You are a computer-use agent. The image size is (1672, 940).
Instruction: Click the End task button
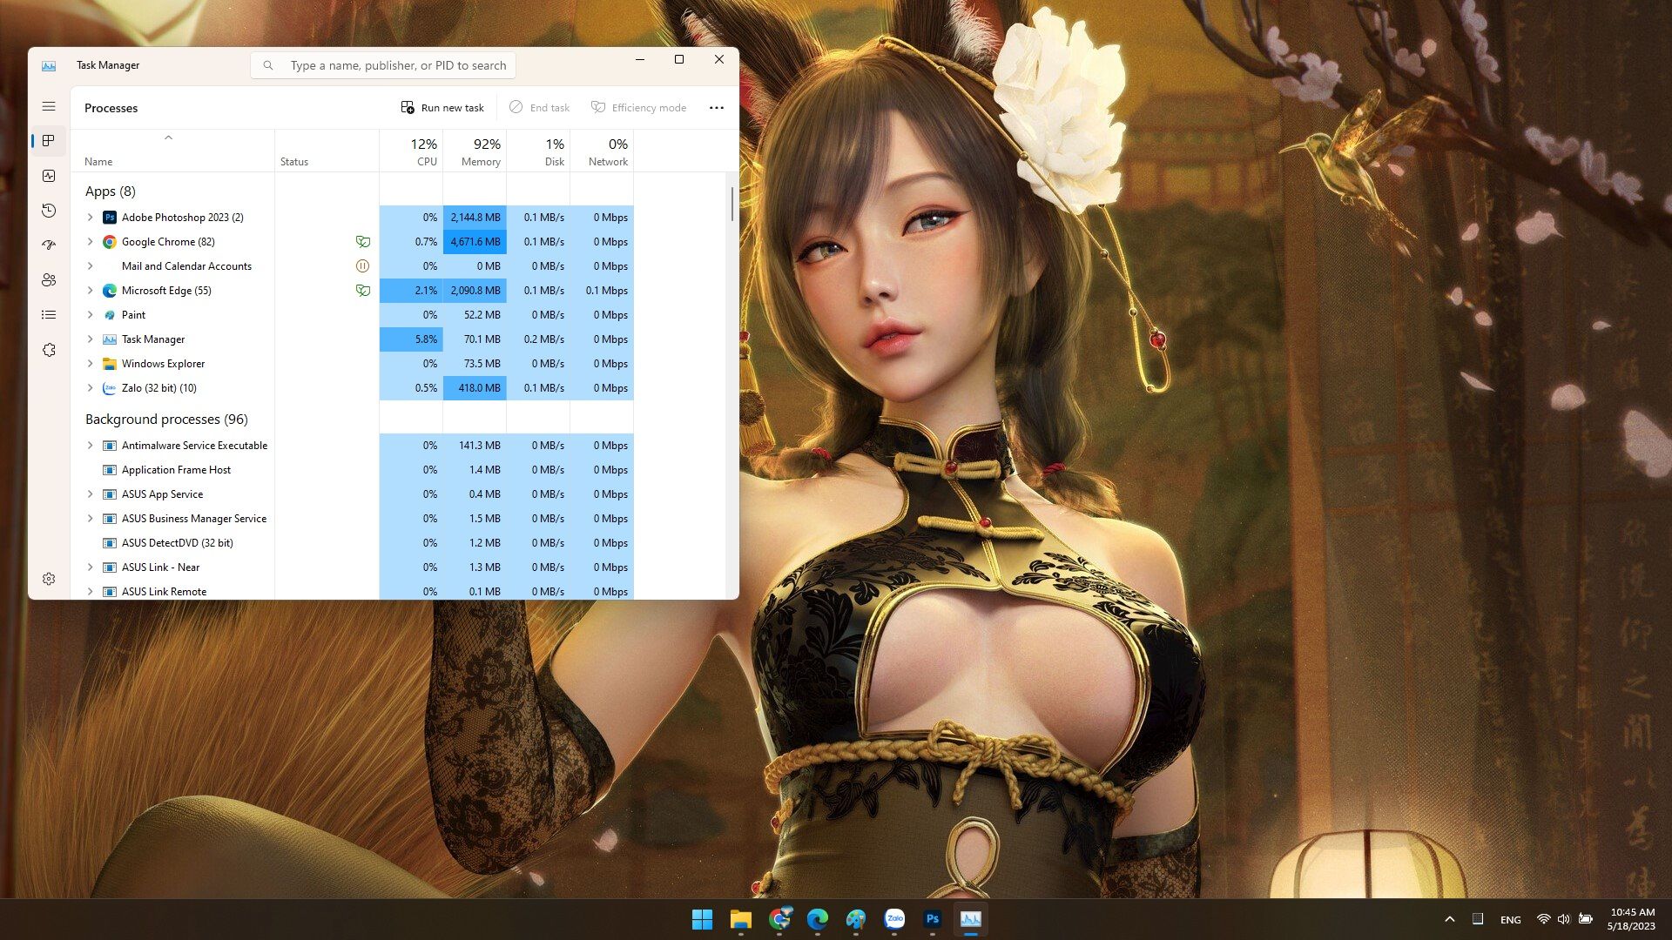coord(540,108)
